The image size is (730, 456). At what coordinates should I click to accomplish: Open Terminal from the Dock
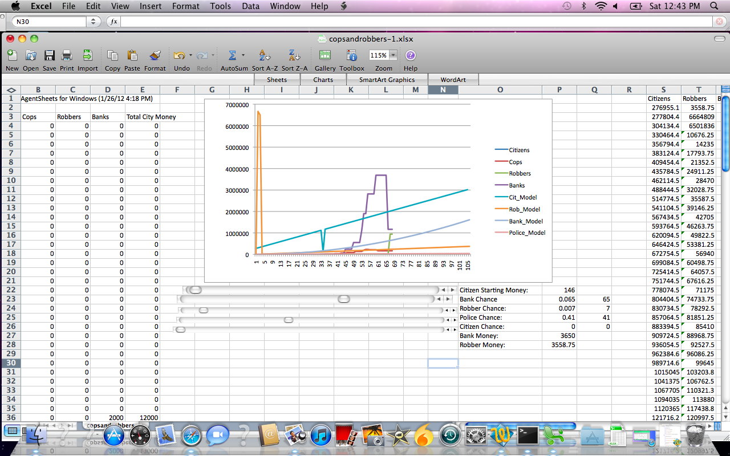[x=526, y=435]
